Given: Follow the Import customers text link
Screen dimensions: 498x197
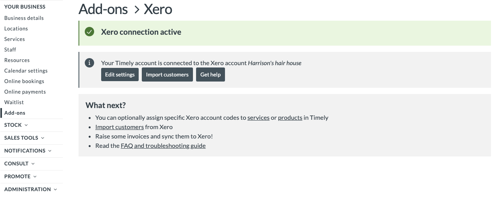Looking at the screenshot, I should coord(120,127).
